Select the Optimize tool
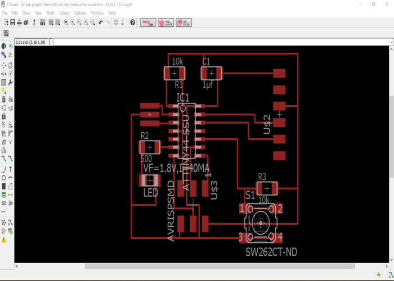 10,142
